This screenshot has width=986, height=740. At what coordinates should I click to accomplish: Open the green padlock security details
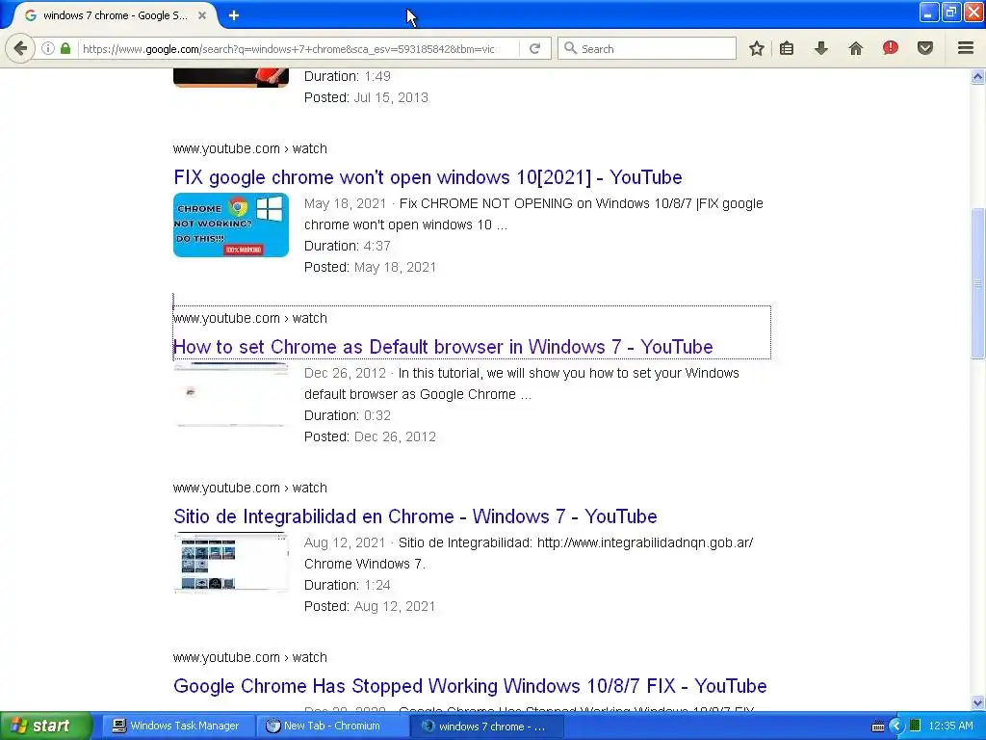pos(65,48)
